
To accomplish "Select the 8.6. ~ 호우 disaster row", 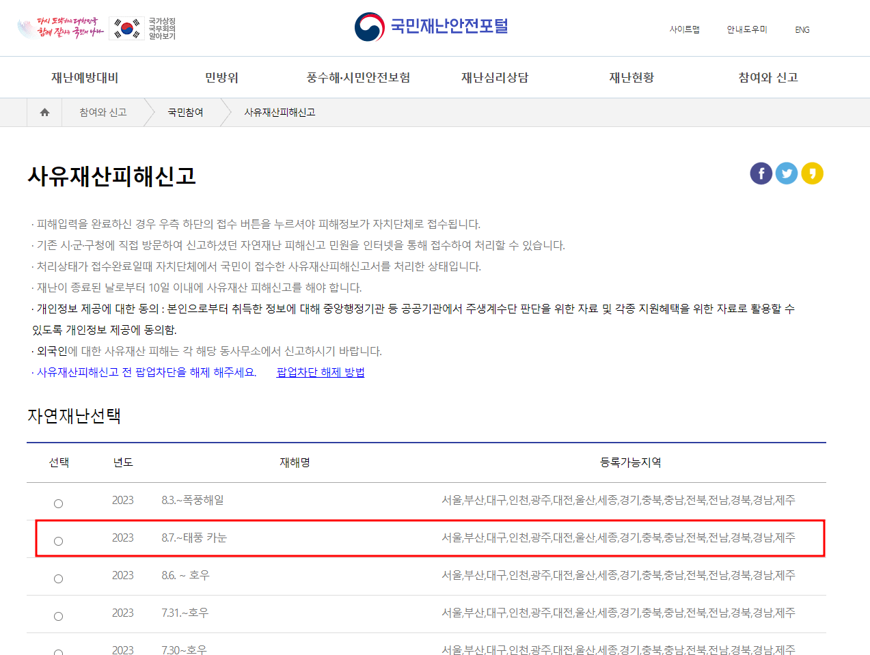I will click(x=58, y=578).
